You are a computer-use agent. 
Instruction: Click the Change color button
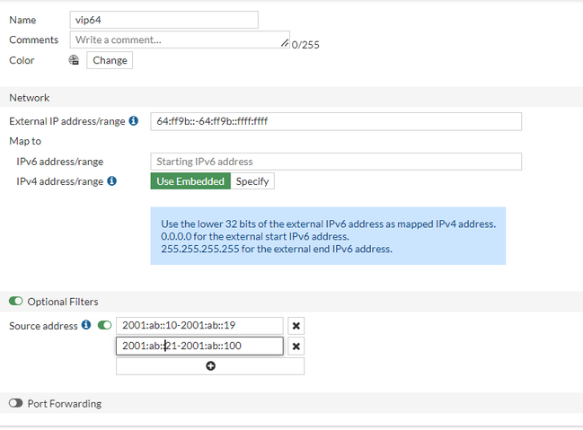click(110, 60)
